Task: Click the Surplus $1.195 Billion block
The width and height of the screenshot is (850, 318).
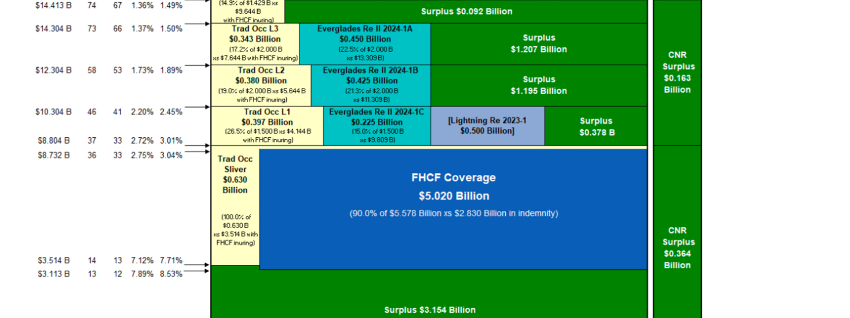Action: coord(539,85)
